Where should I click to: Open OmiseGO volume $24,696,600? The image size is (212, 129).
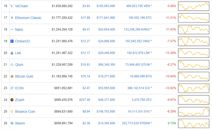(x=107, y=41)
